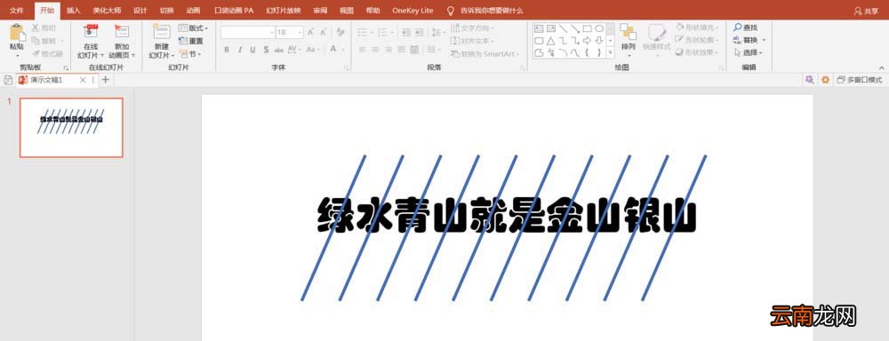Reset the slide with 重置
Image resolution: width=889 pixels, height=341 pixels.
pos(191,41)
